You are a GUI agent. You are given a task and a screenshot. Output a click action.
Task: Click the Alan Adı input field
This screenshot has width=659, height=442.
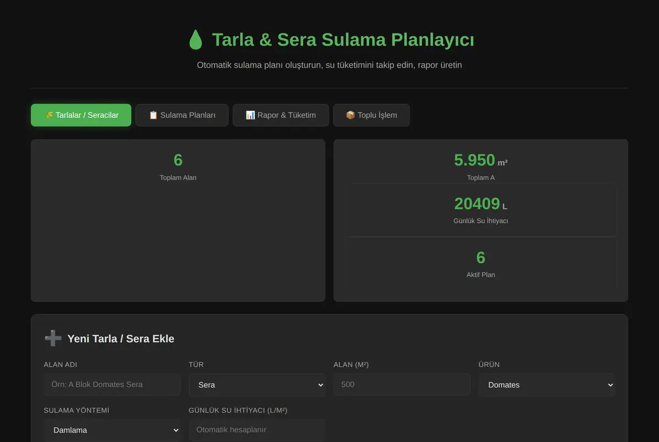(x=112, y=384)
